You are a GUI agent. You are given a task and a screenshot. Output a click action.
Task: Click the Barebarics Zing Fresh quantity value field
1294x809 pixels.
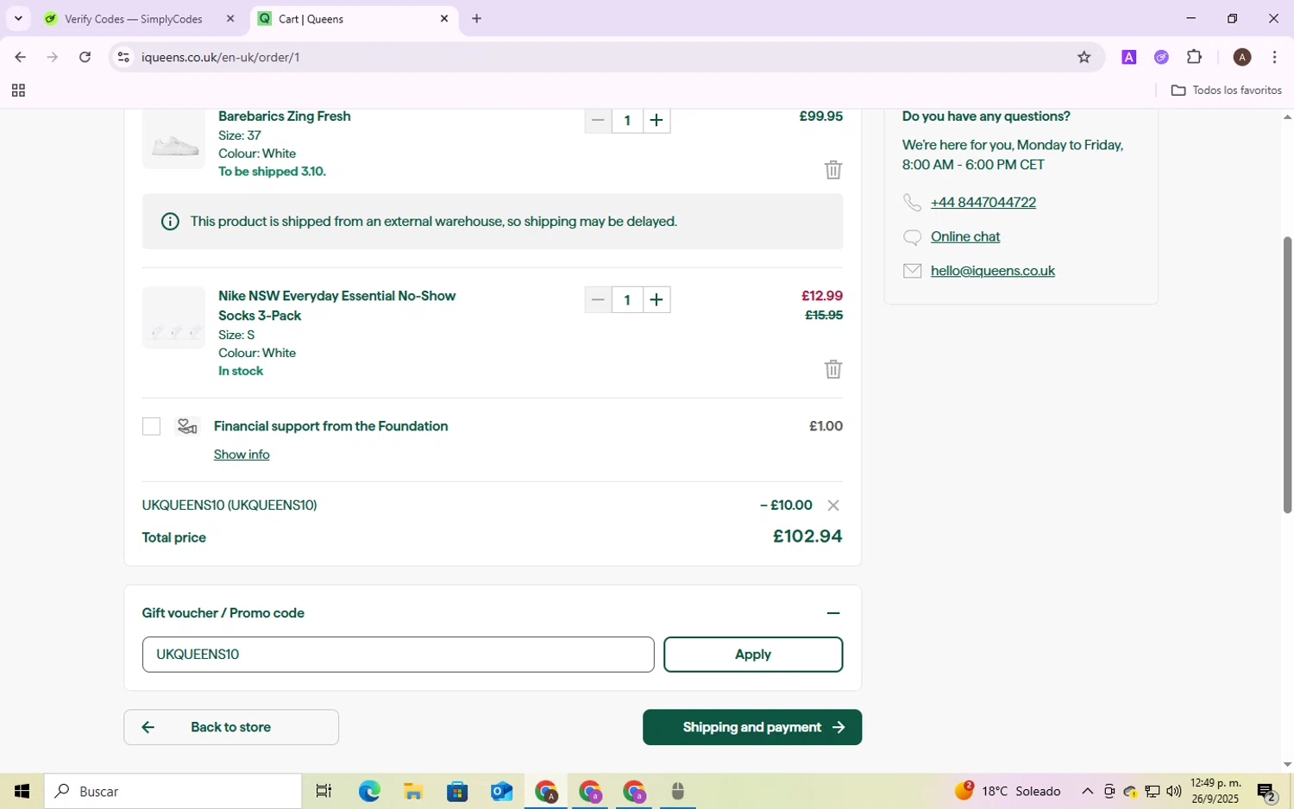pyautogui.click(x=627, y=121)
